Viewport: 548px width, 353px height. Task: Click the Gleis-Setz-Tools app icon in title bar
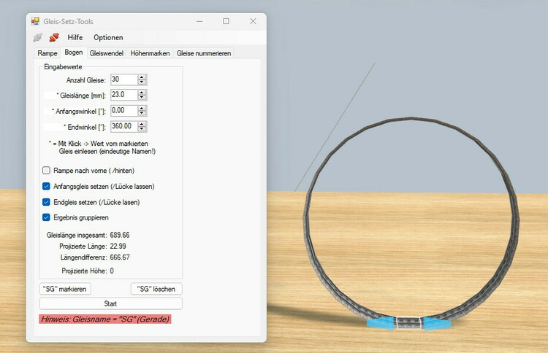pos(35,21)
